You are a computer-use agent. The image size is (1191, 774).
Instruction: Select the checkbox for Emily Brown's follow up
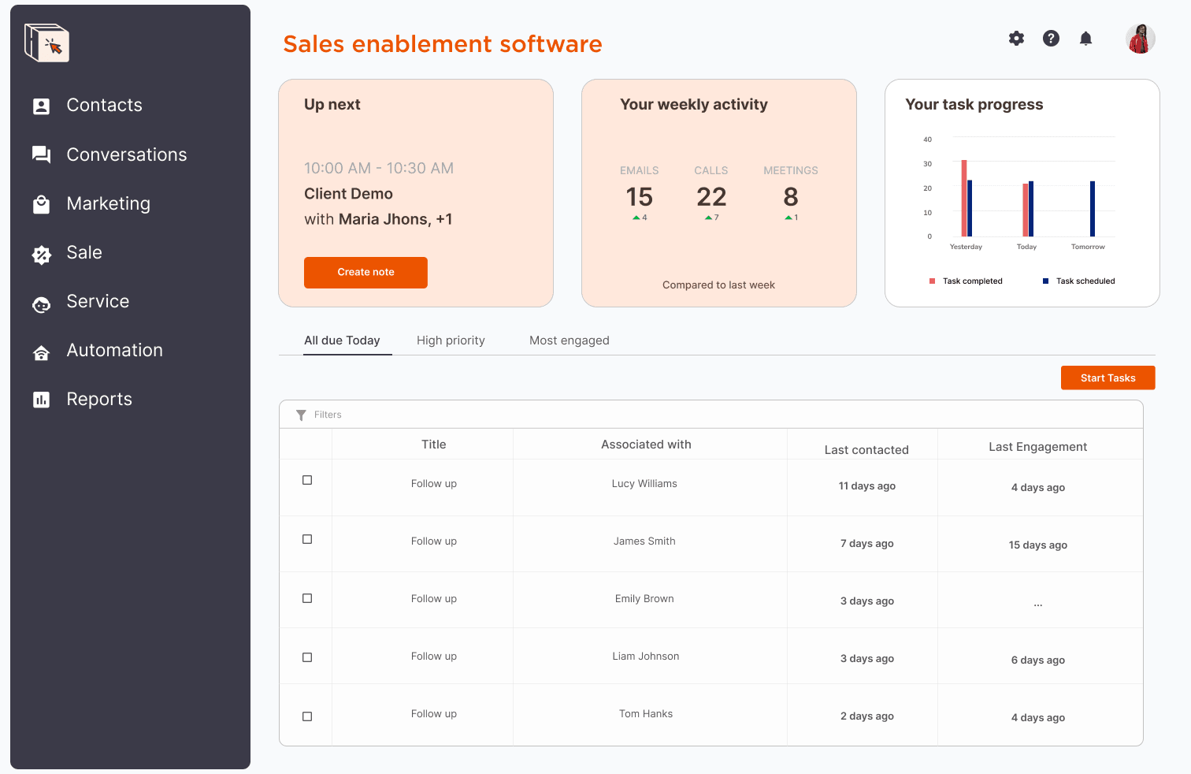(306, 598)
